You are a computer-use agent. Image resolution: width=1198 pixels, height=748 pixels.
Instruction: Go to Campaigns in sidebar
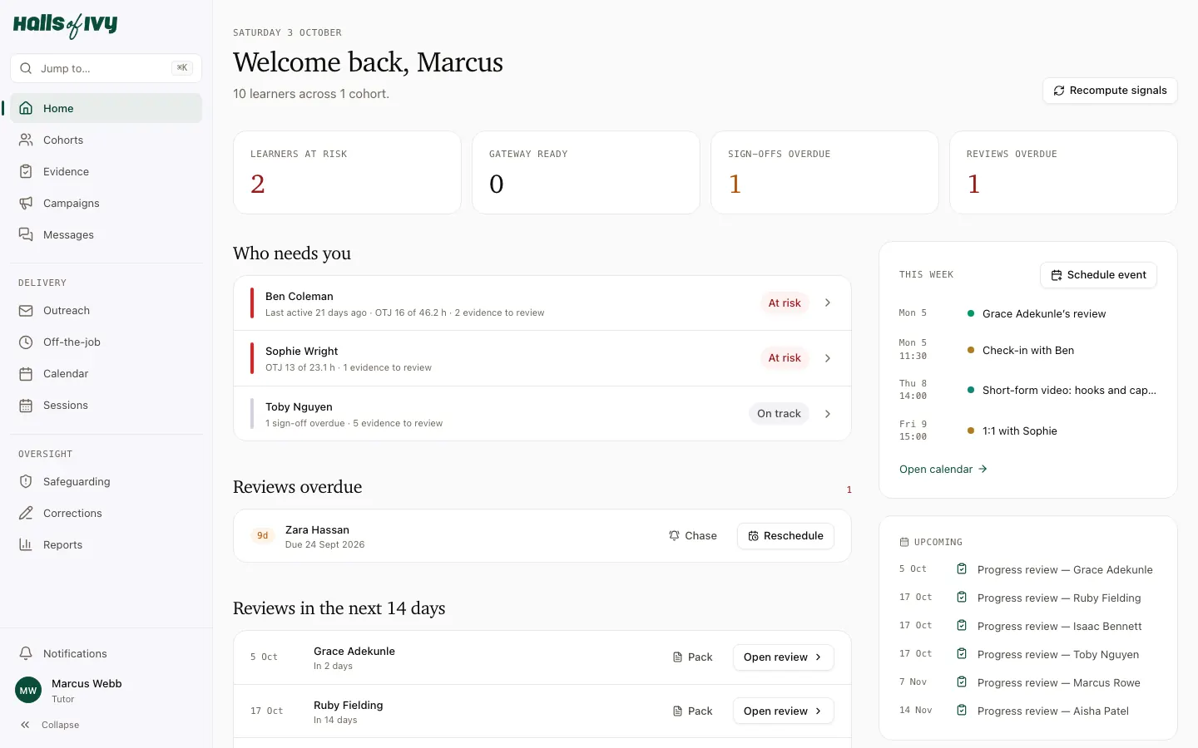106,203
